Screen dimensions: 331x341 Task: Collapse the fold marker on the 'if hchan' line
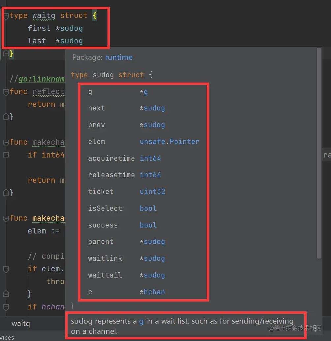(6, 307)
